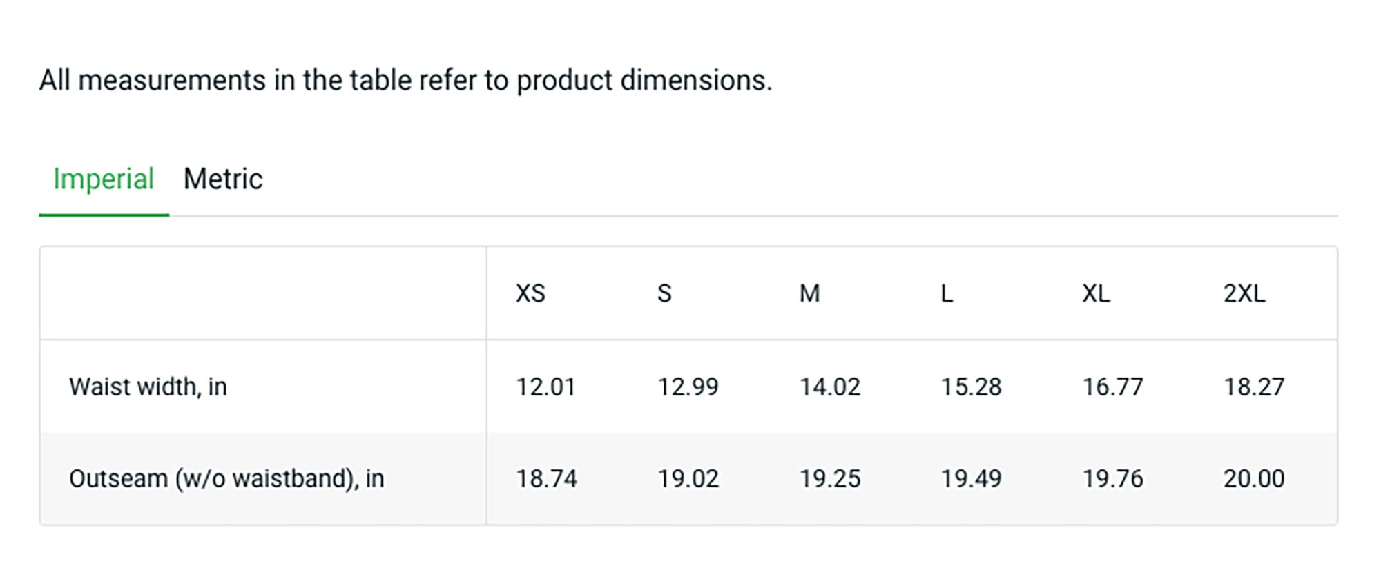Click the XL size column header
Screen dimensions: 1381x586
click(1097, 293)
